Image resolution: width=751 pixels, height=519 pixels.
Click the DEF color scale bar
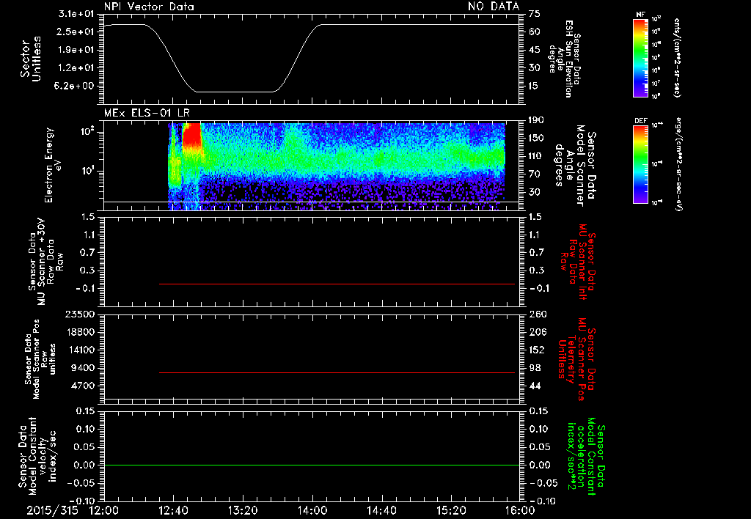(x=640, y=164)
